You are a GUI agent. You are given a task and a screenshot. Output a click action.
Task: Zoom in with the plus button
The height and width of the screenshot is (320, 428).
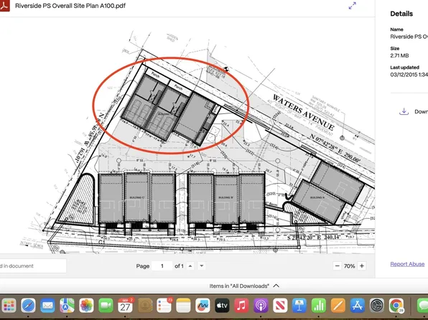tap(362, 265)
